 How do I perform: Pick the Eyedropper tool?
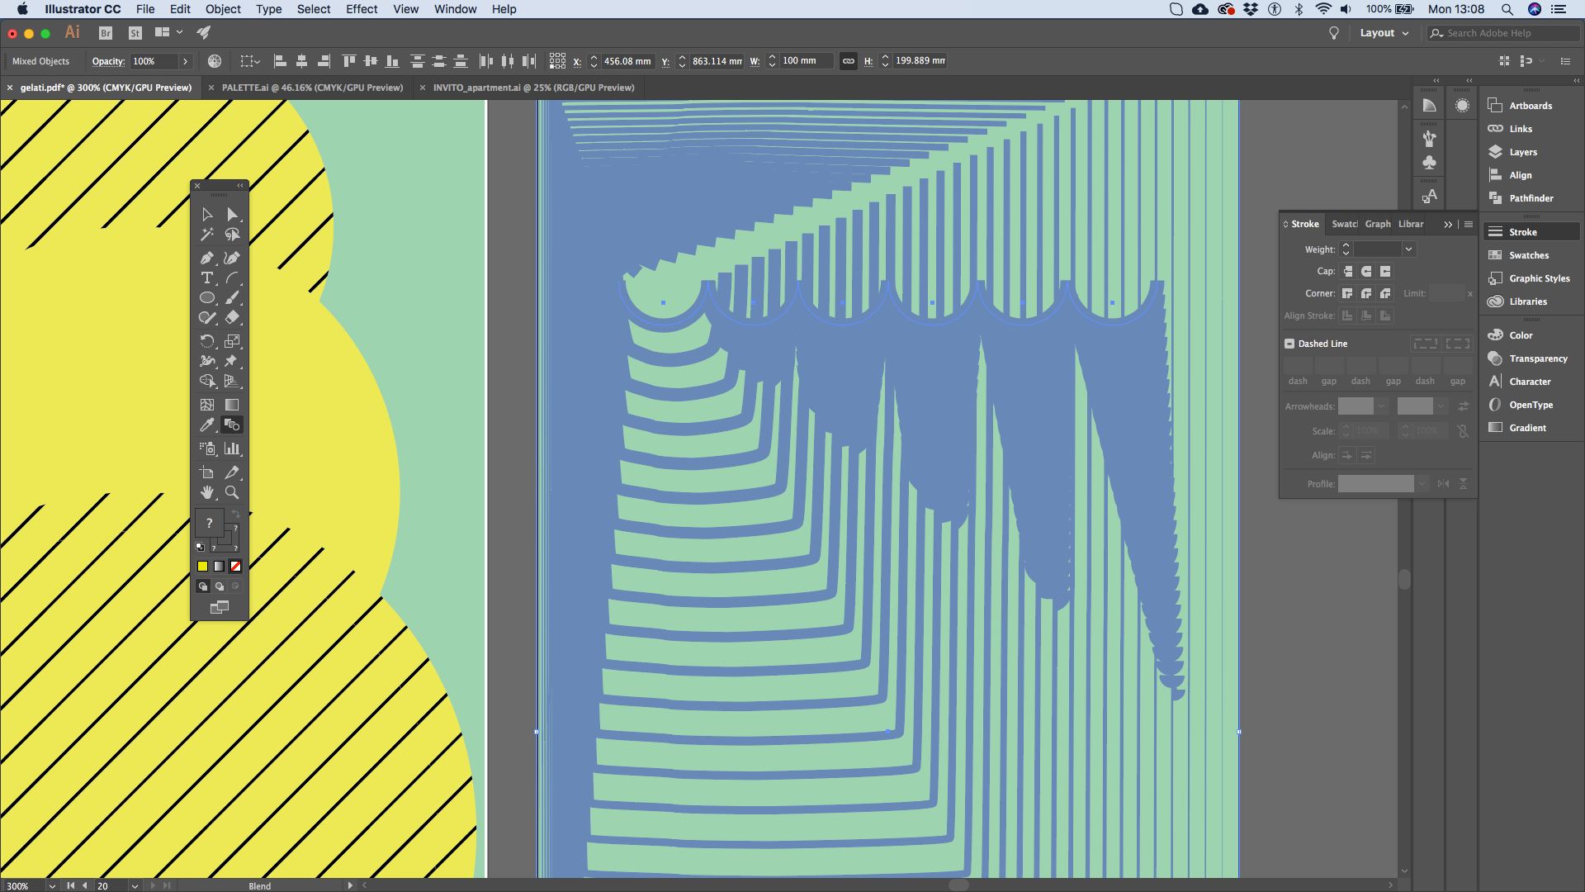(x=206, y=425)
